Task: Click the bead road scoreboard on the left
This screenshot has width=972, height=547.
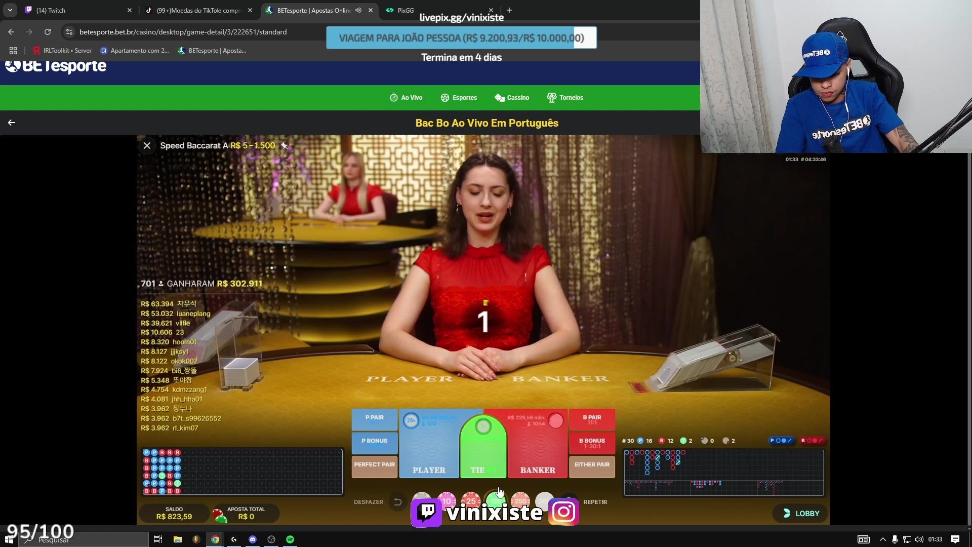Action: tap(242, 472)
